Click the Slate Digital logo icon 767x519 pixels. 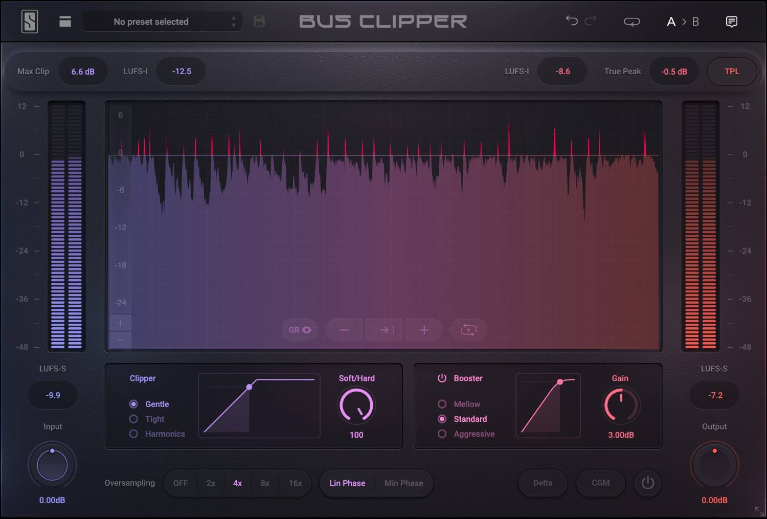(29, 21)
